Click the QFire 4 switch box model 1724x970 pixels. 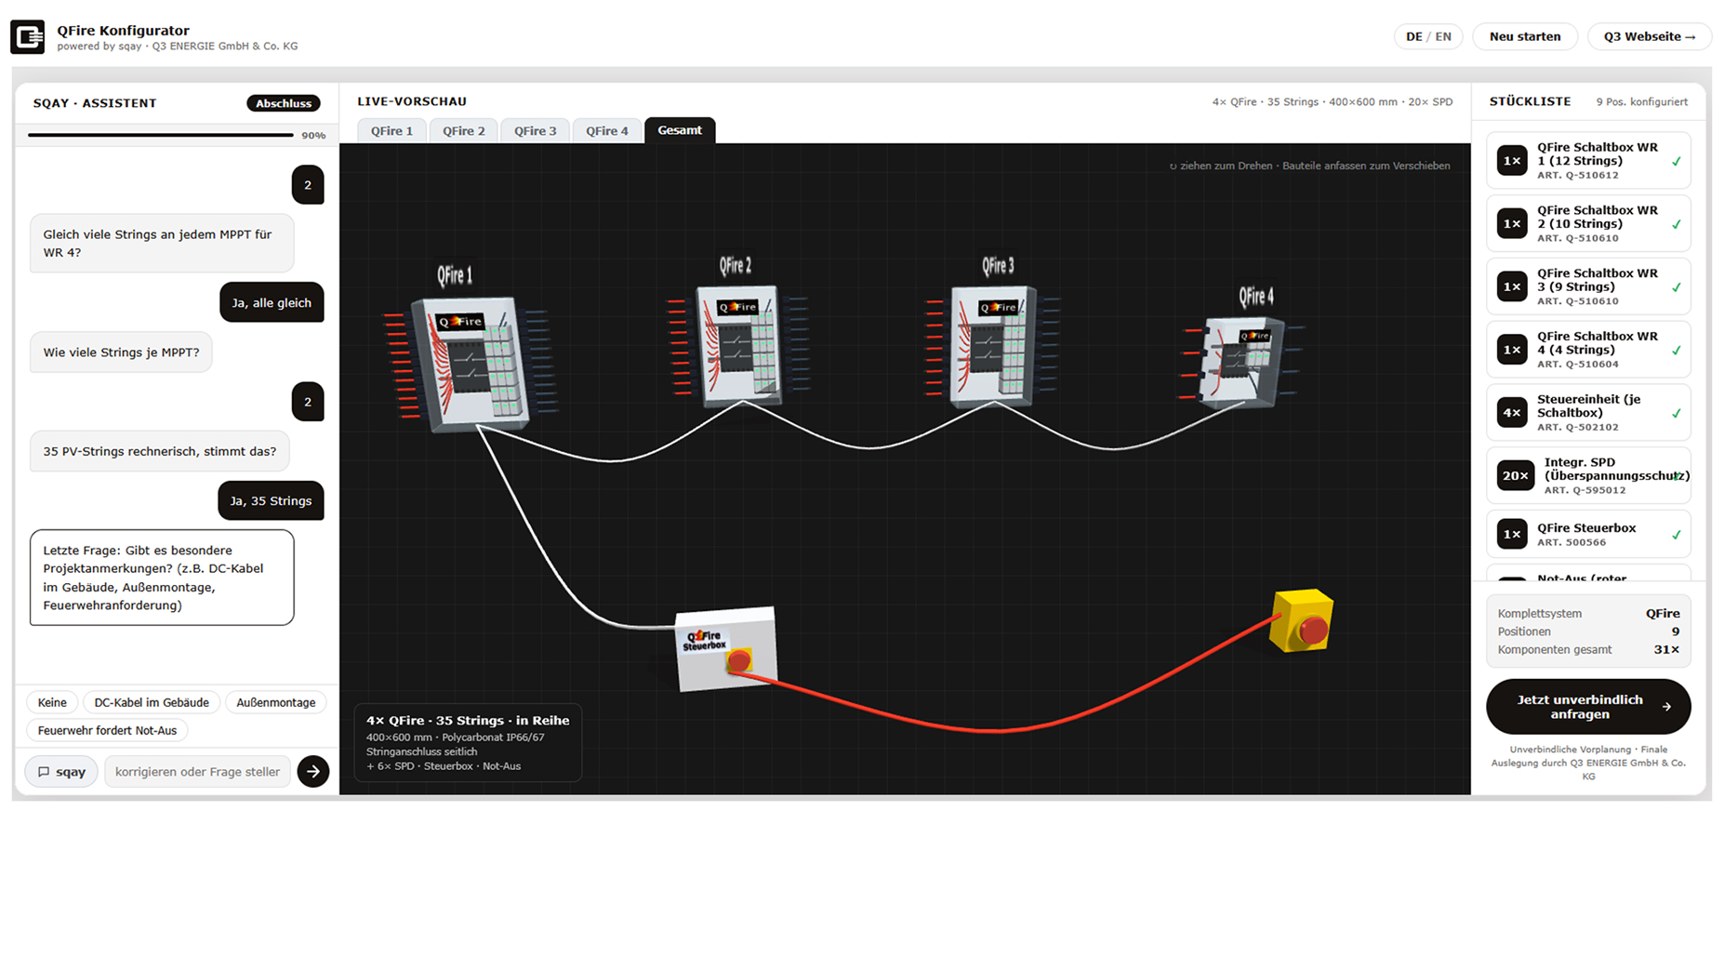pyautogui.click(x=1243, y=362)
